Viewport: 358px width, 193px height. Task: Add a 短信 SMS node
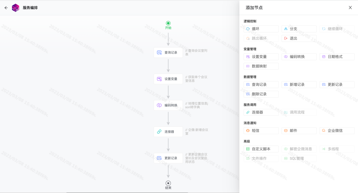coord(261,131)
